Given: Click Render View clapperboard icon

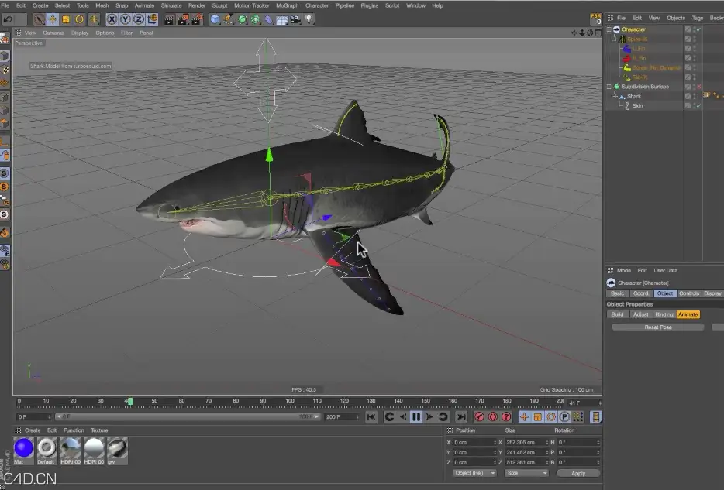Looking at the screenshot, I should pos(170,19).
